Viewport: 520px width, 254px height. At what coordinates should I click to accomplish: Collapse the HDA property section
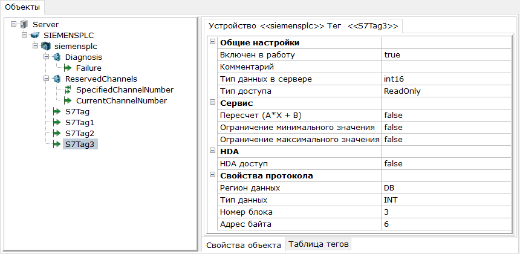[213, 151]
